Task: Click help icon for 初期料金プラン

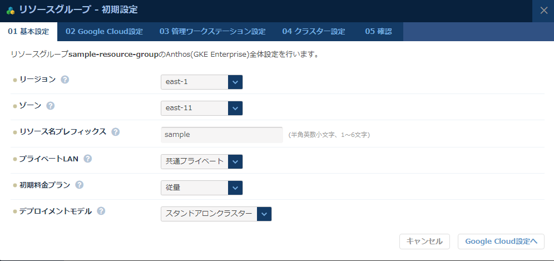Action: (80, 185)
